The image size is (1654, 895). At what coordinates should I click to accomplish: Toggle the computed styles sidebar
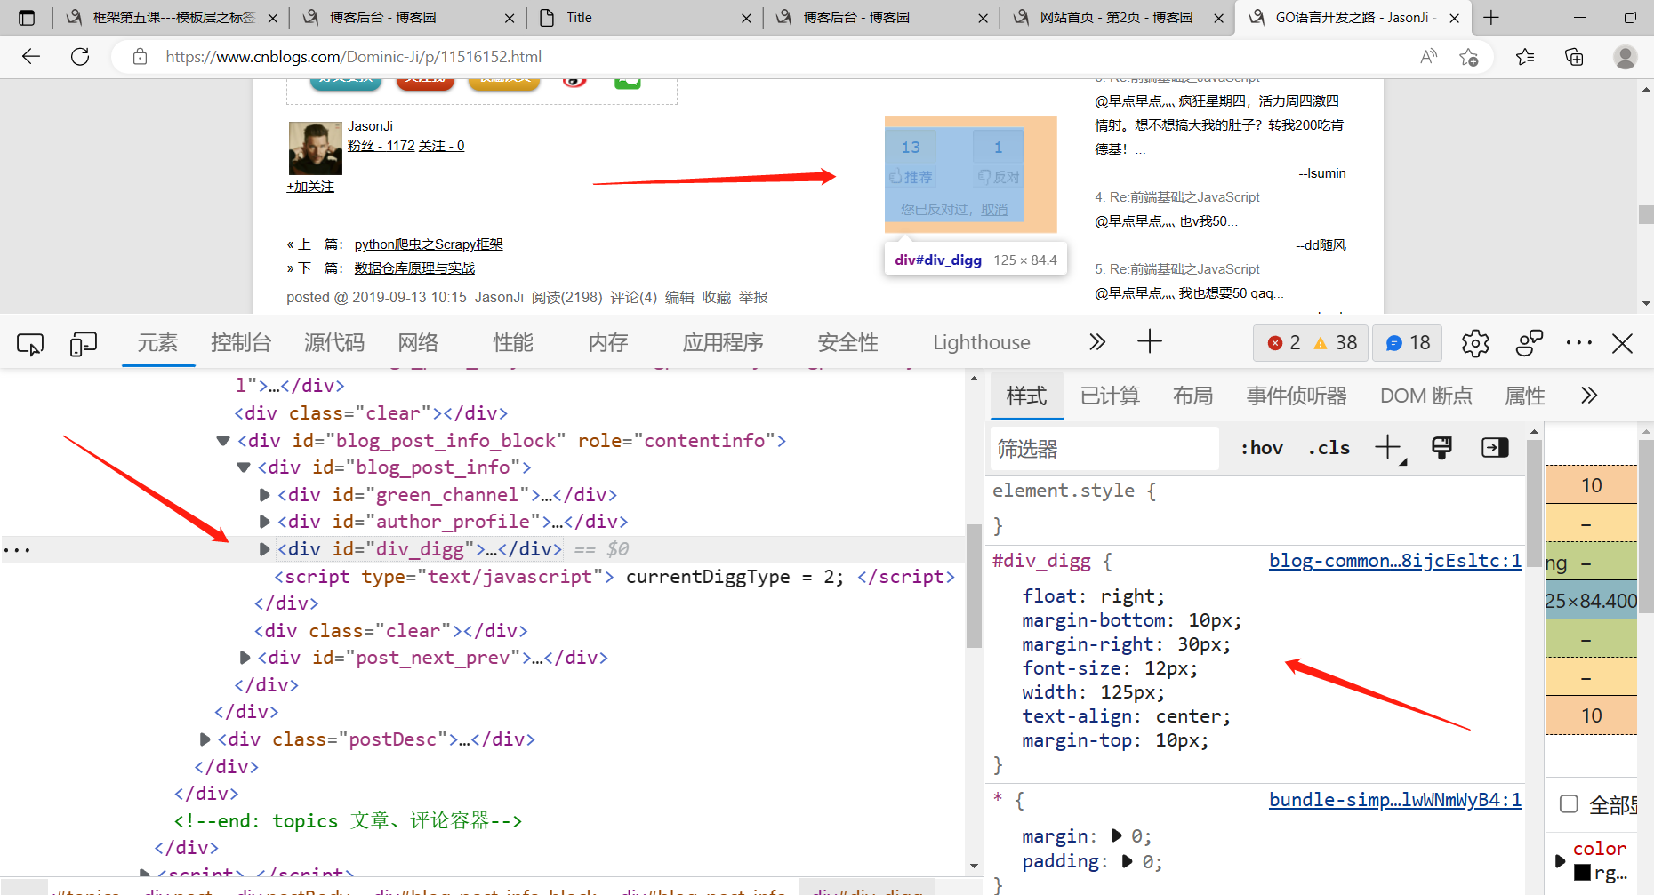1495,448
